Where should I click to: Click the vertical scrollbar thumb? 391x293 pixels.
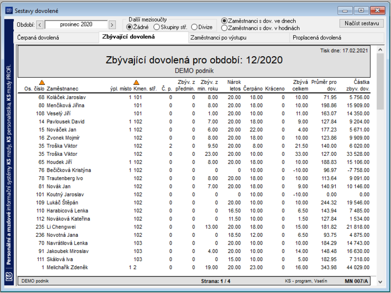click(x=380, y=82)
